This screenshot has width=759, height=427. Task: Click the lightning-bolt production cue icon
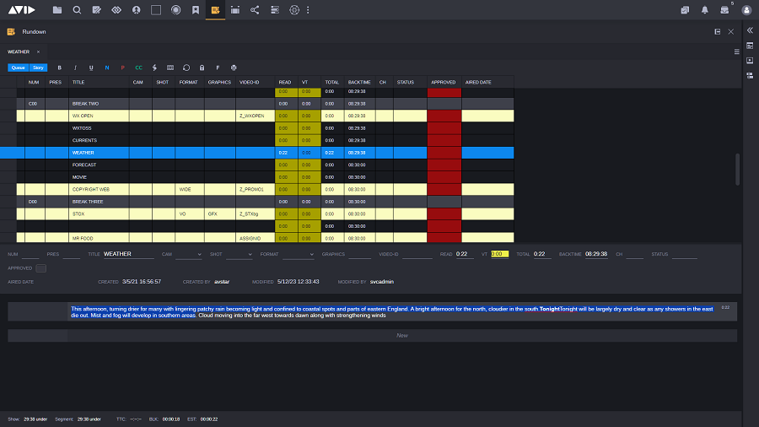154,68
